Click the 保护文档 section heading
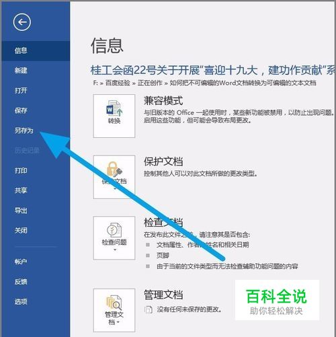Image resolution: width=336 pixels, height=337 pixels. click(x=163, y=161)
